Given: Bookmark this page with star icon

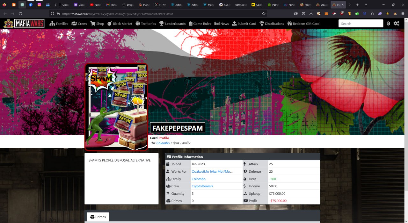Looking at the screenshot, I should [264, 14].
